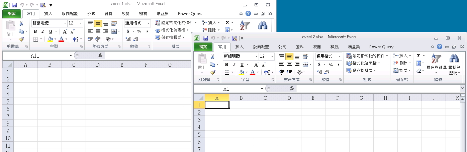
Task: Switch to 版面配置 tab in excel 2
Action: 261,47
